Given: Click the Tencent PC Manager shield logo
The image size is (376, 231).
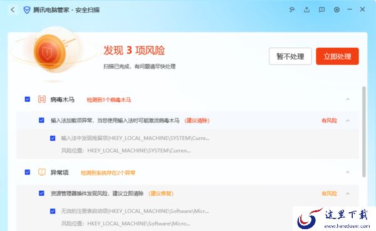Looking at the screenshot, I should point(27,10).
